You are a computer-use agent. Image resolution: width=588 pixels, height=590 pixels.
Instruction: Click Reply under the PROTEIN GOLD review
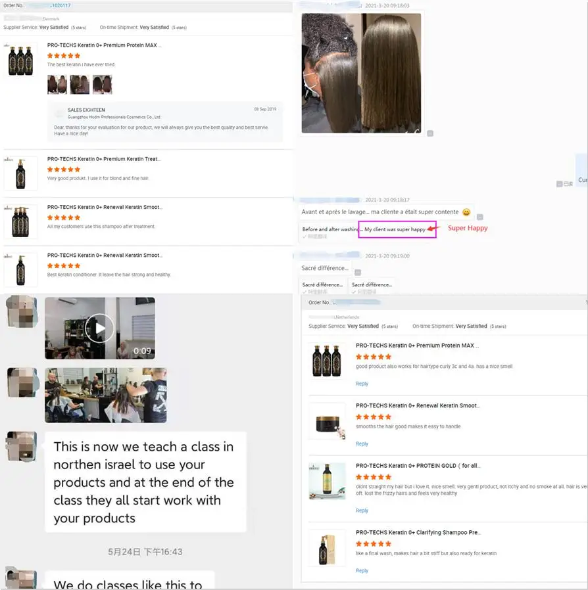[362, 510]
